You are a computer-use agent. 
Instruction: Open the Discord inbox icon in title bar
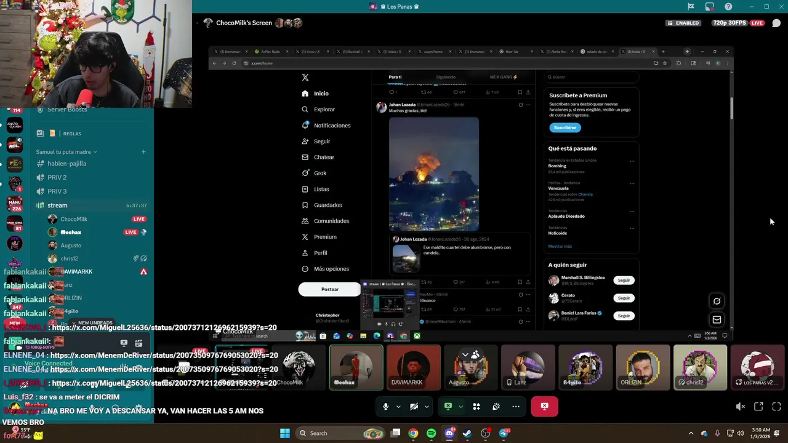click(x=710, y=7)
